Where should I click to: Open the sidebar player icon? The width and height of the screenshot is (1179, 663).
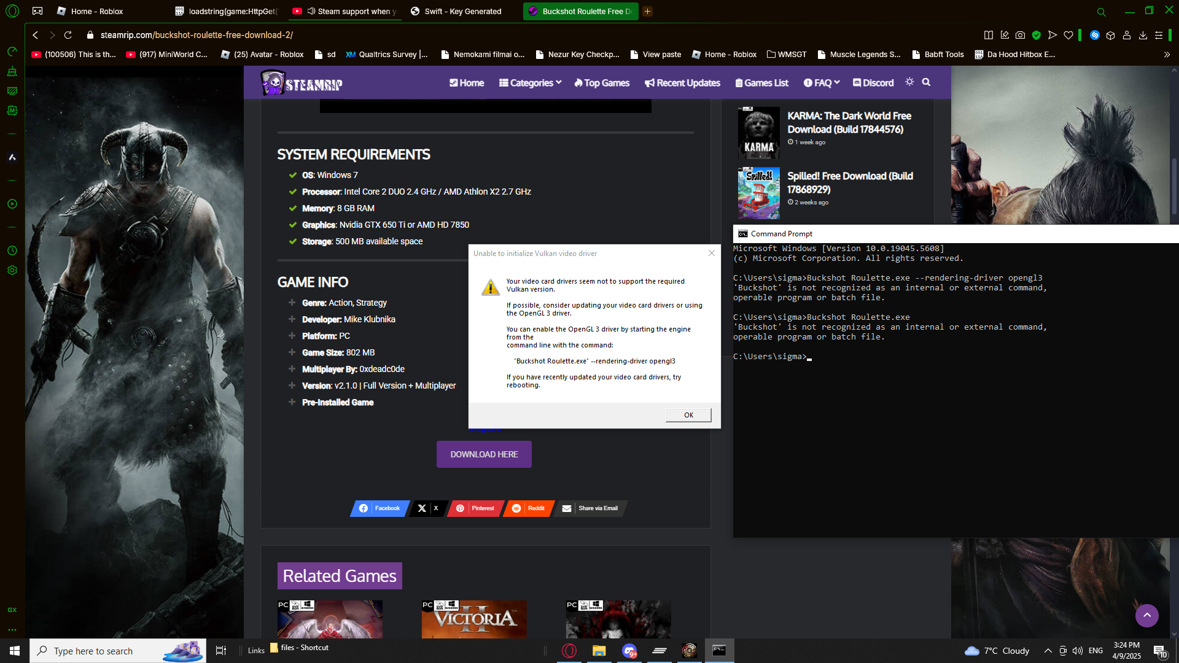[x=12, y=204]
